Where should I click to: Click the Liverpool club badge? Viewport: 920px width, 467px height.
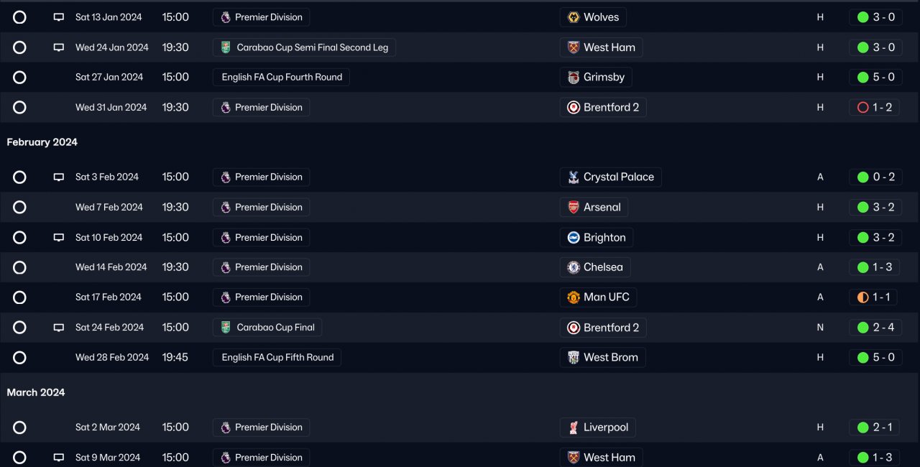point(574,427)
